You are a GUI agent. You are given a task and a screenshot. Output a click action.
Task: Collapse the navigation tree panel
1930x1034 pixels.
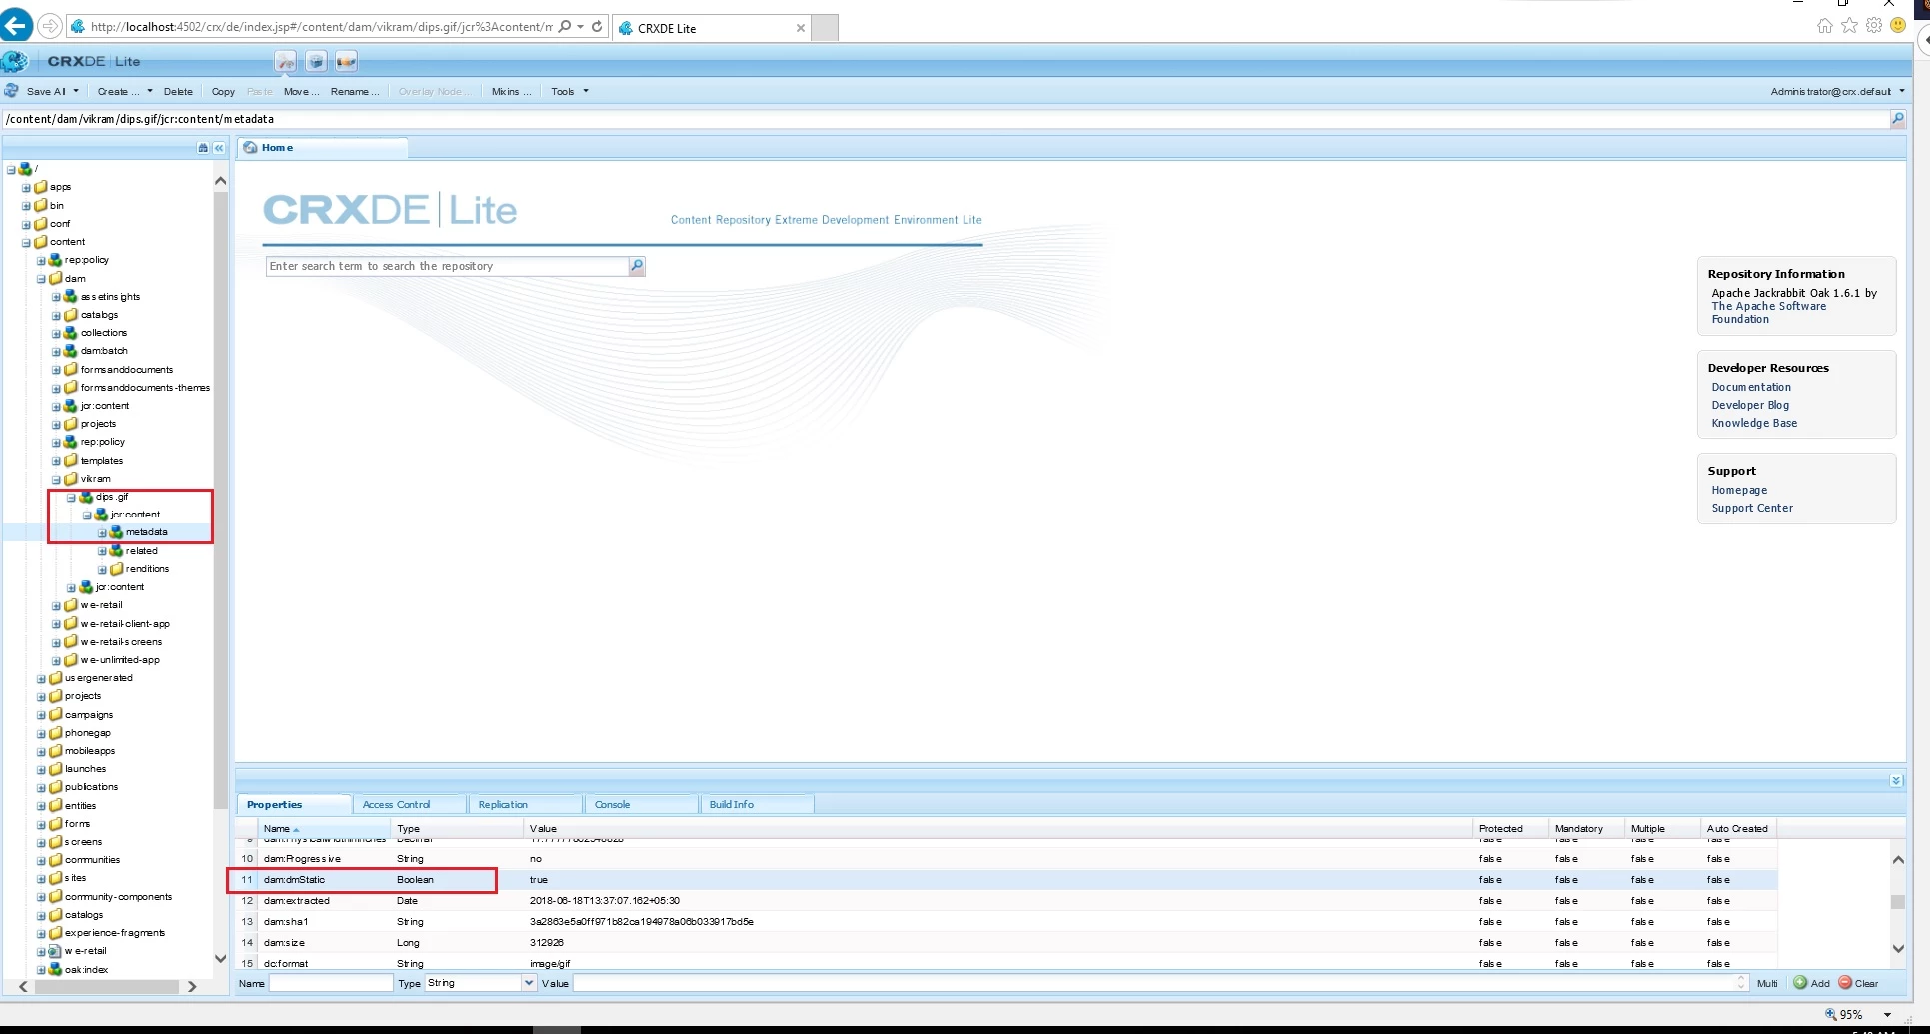[219, 148]
